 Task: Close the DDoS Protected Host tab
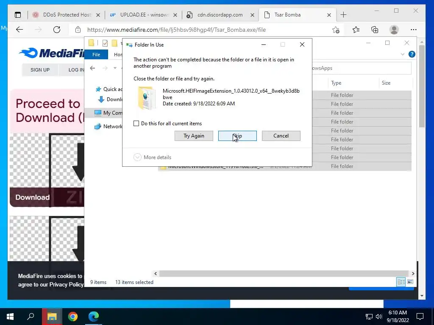pyautogui.click(x=98, y=15)
